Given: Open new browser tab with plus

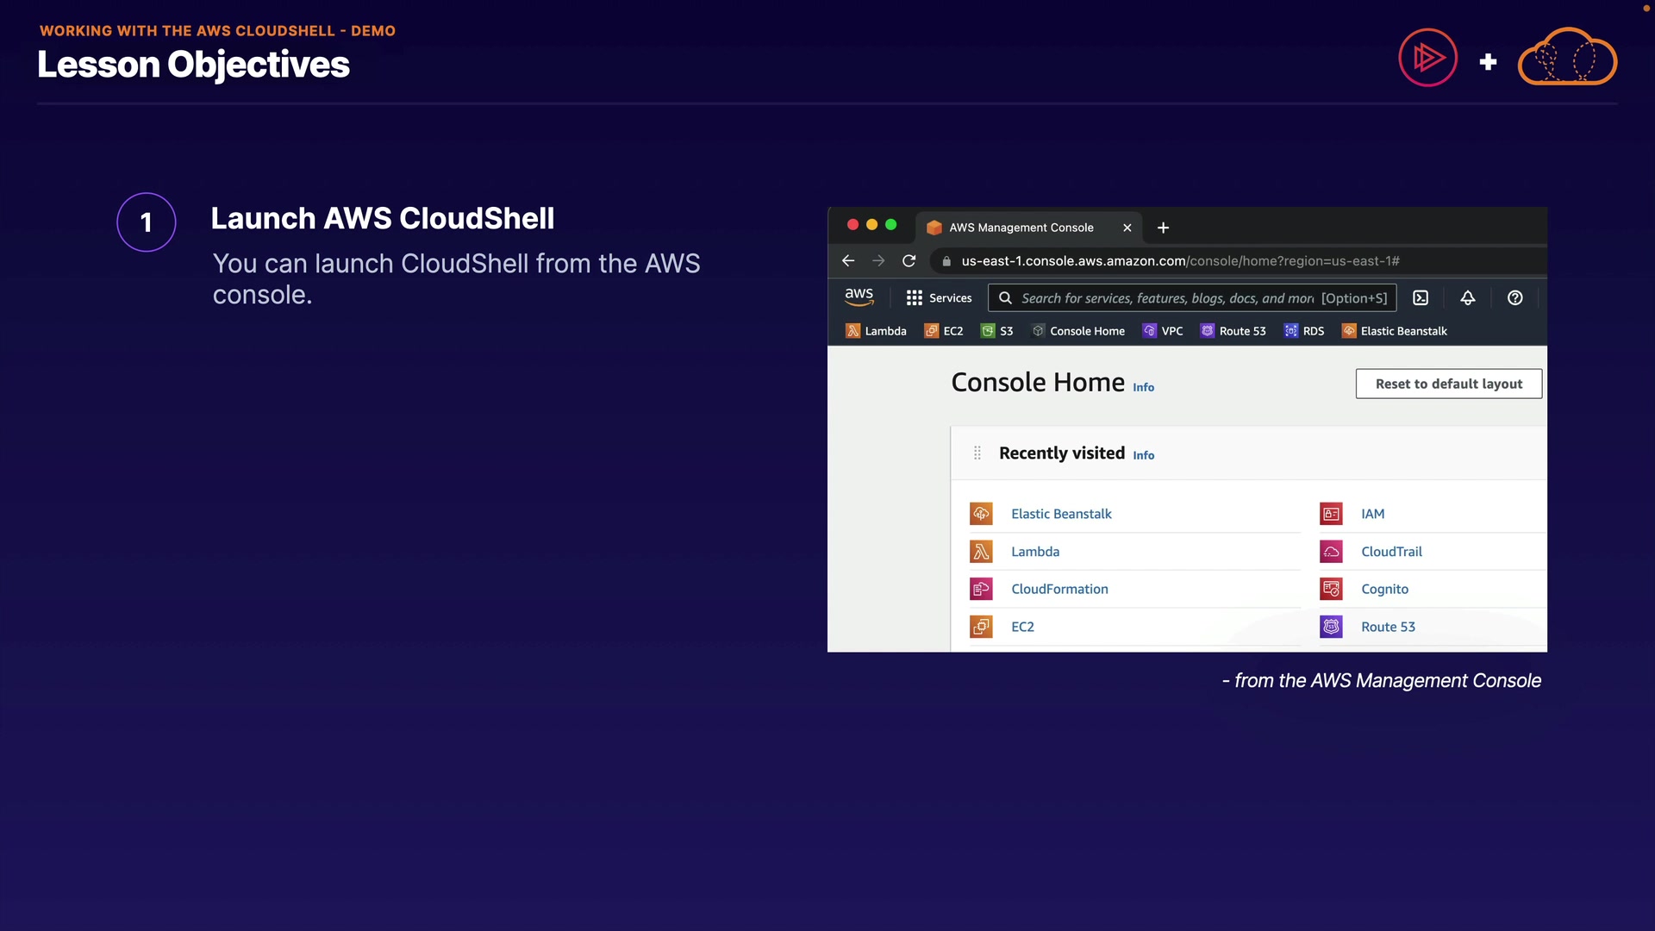Looking at the screenshot, I should click(1163, 228).
